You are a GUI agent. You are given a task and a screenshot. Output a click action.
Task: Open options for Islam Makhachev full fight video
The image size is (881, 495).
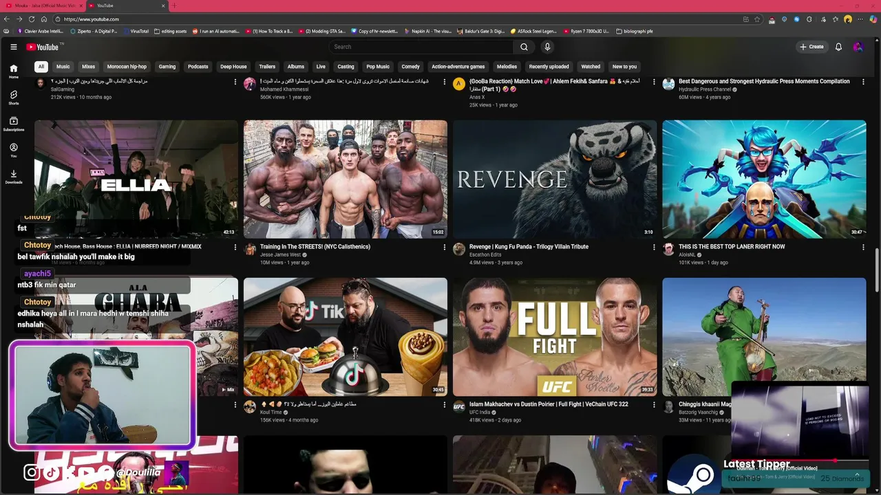(x=654, y=404)
